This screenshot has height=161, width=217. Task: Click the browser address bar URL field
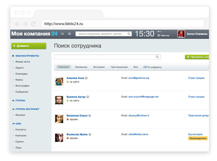point(122,24)
